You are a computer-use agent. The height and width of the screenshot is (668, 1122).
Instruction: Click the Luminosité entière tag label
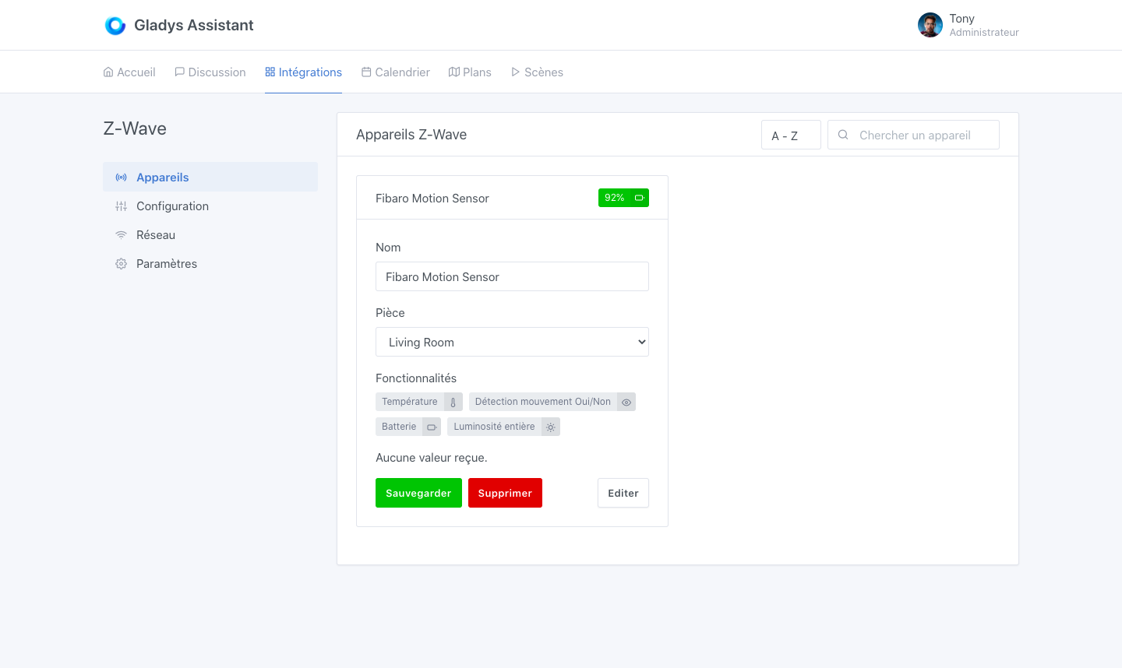point(494,427)
